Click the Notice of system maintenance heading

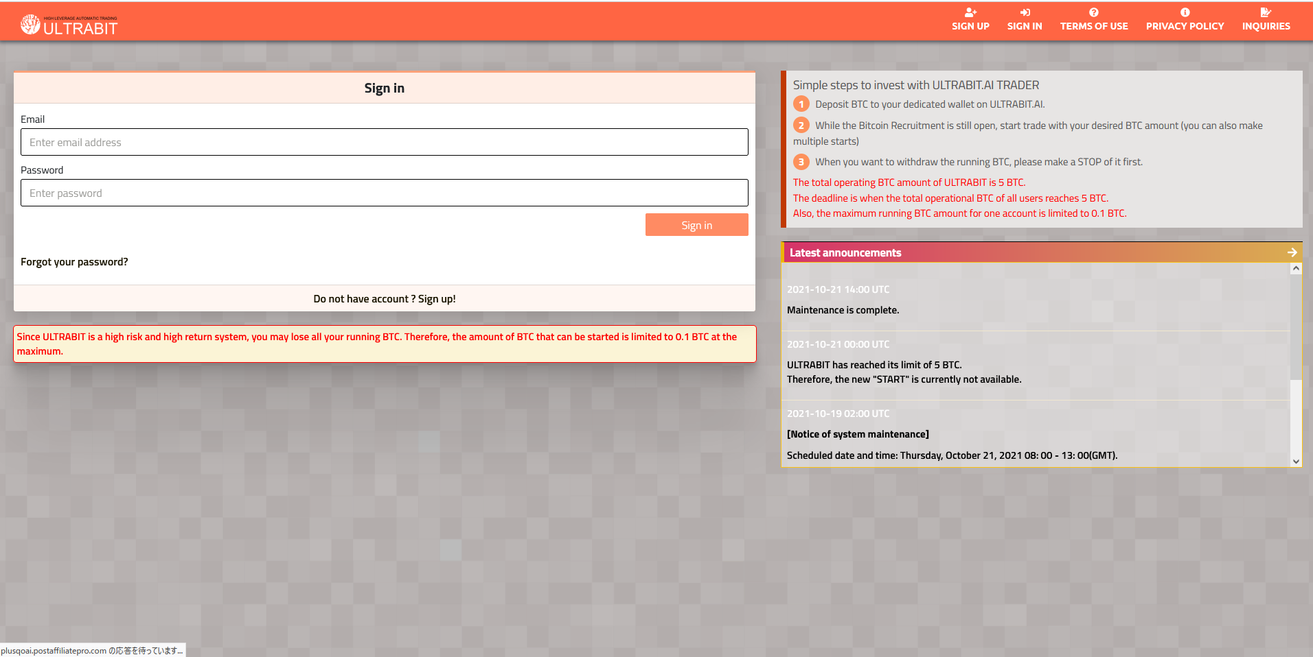point(858,434)
